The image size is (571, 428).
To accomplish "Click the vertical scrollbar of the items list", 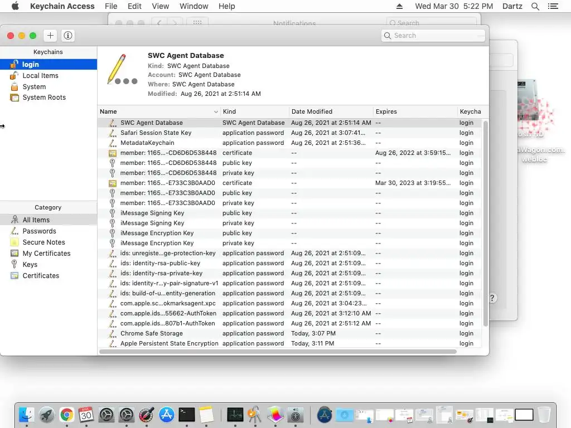I will tap(485, 224).
